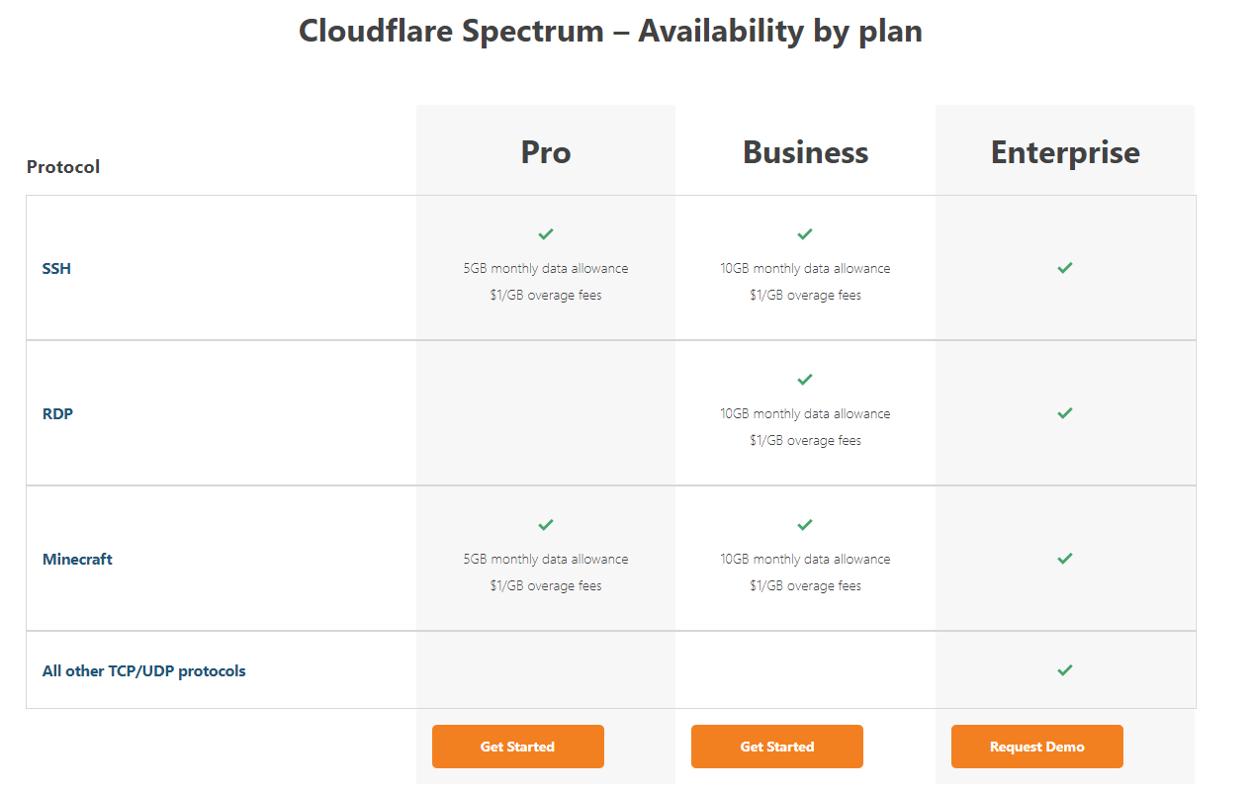Click the Request Demo button
The height and width of the screenshot is (793, 1252).
[1036, 747]
